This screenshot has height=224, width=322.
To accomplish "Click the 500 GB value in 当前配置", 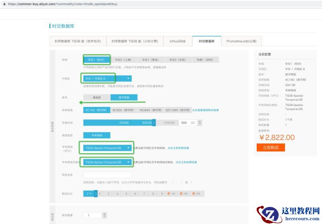I will [290, 85].
